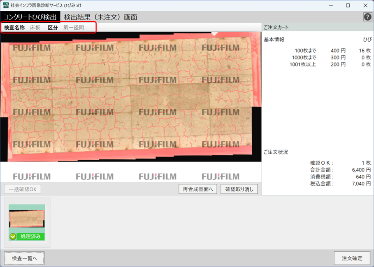Screen dimensions: 374x267
Task: Click the stitched crack detection image
Action: [131, 97]
